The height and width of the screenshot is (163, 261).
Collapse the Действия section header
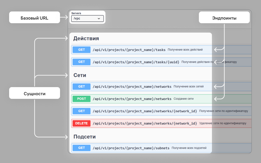(86, 39)
